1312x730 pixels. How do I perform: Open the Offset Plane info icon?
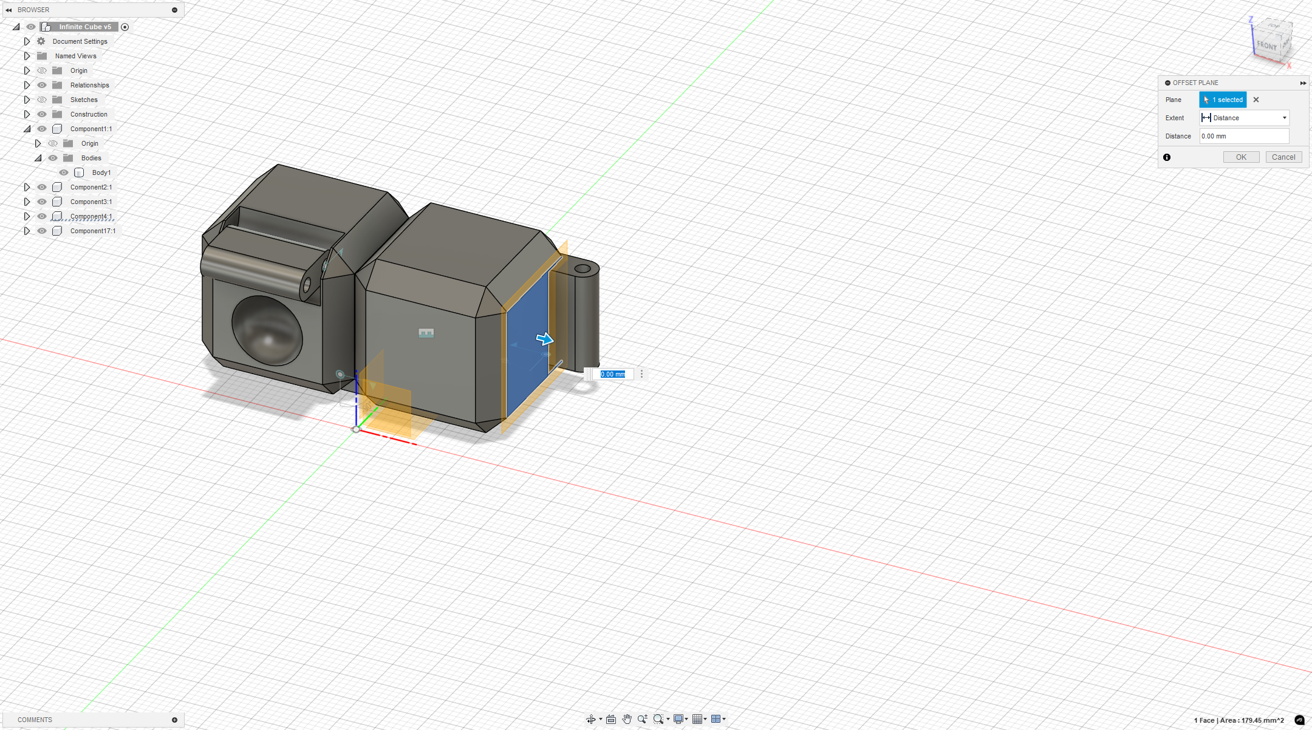[x=1167, y=157]
